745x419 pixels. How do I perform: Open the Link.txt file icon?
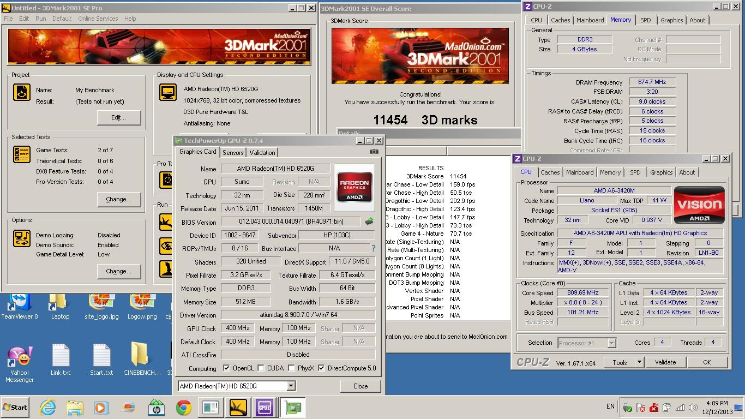tap(61, 360)
